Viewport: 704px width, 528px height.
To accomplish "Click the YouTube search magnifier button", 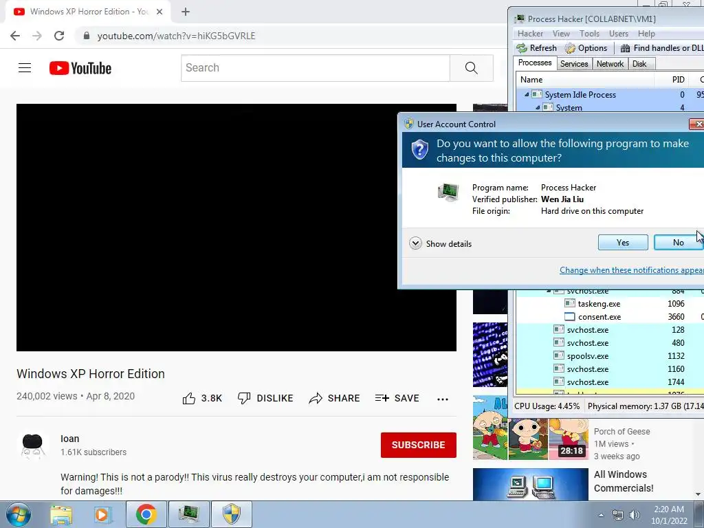I will tap(471, 68).
